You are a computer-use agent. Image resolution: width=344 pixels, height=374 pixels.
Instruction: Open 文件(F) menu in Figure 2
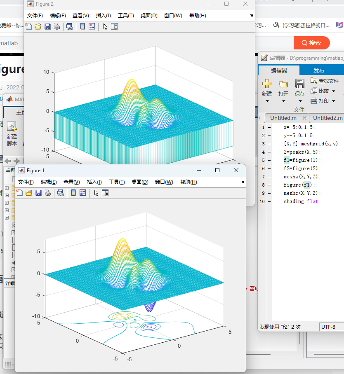[x=35, y=16]
